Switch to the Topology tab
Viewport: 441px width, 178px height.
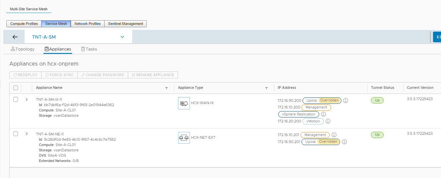tap(23, 49)
